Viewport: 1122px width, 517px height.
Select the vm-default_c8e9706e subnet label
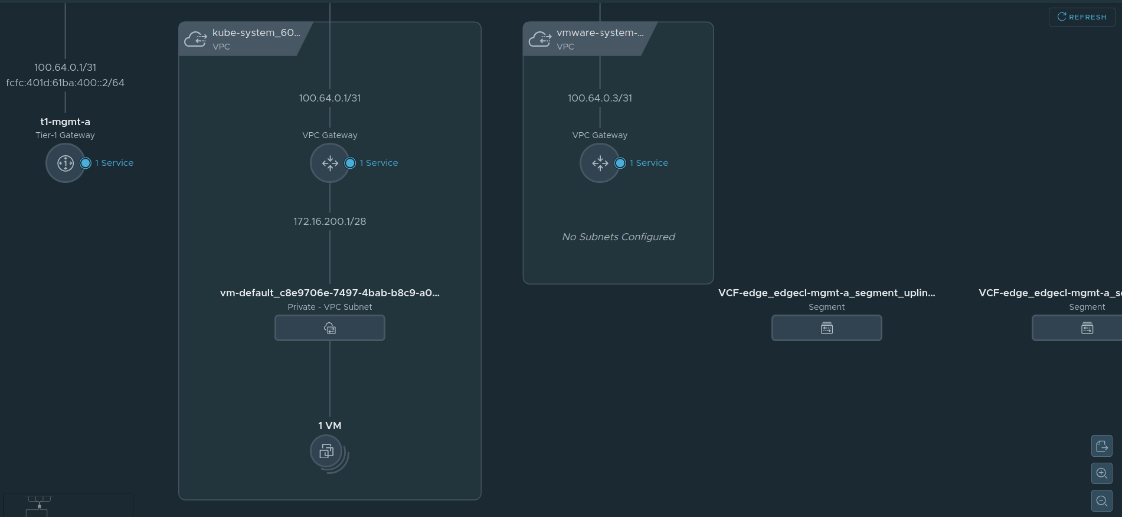pyautogui.click(x=329, y=293)
